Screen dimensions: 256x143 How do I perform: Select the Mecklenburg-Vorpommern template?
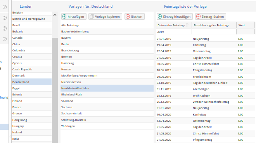pyautogui.click(x=107, y=75)
